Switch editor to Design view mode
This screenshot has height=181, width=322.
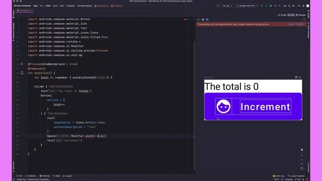click(x=301, y=15)
